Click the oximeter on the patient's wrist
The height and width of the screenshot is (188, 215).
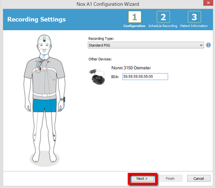pyautogui.click(x=63, y=100)
